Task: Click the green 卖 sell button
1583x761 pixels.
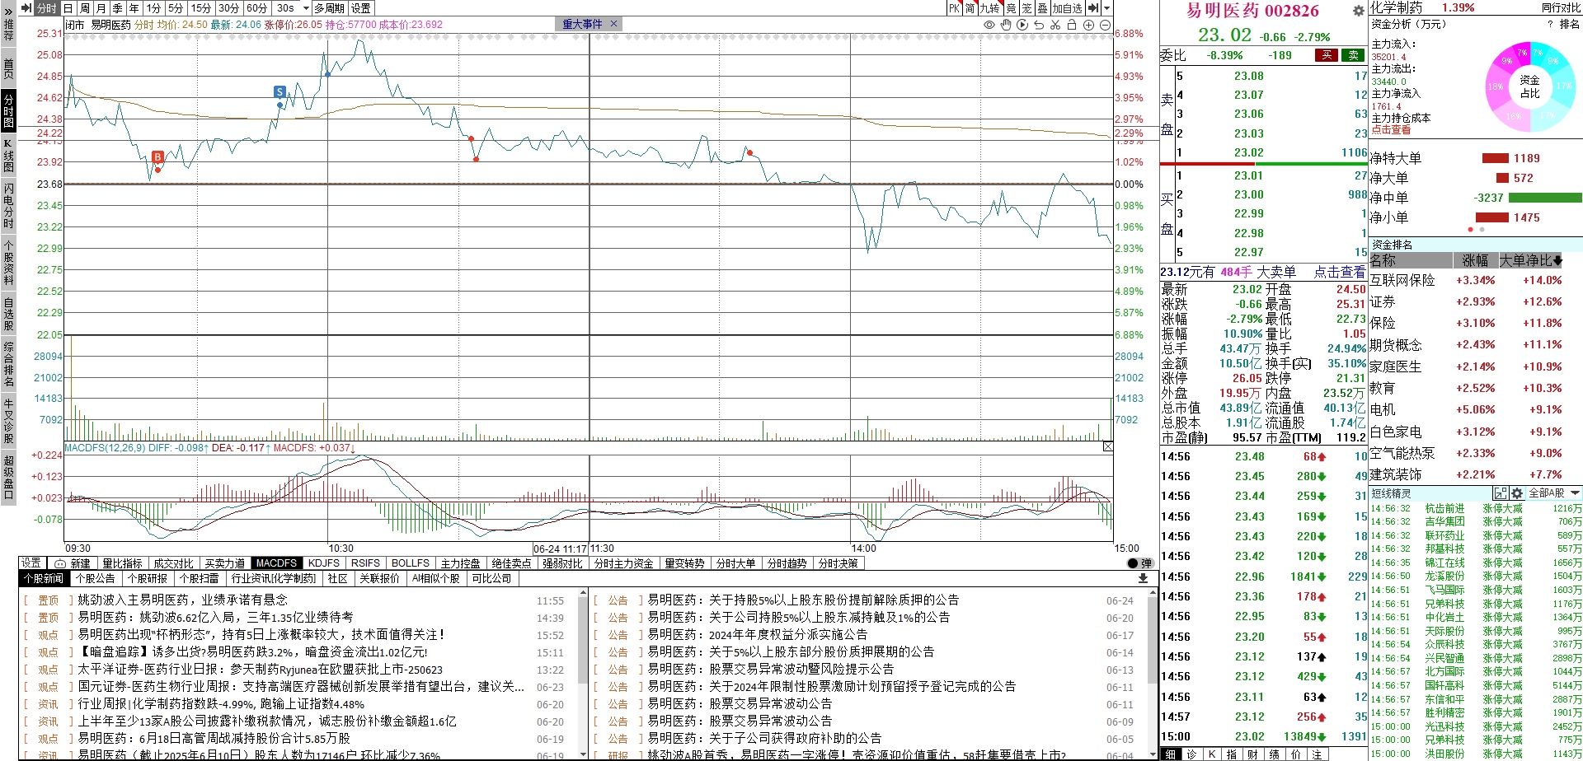Action: click(1353, 55)
